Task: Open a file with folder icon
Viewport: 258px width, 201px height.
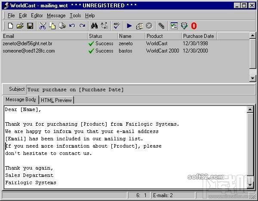Action: click(x=20, y=26)
